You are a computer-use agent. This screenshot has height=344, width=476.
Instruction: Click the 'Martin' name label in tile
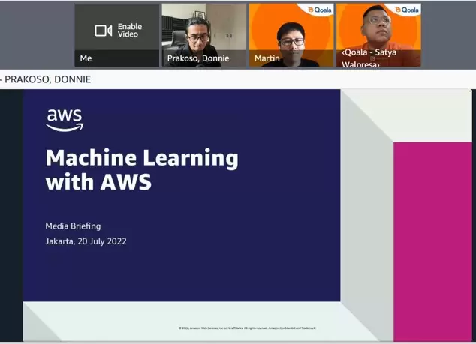pos(267,58)
